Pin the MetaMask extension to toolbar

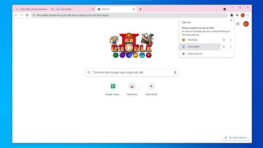coord(224,39)
